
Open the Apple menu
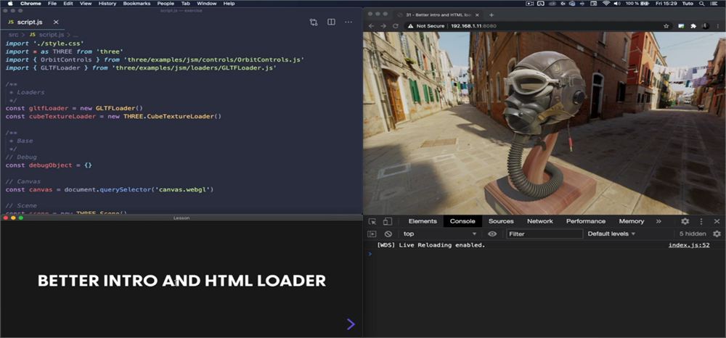tap(10, 3)
